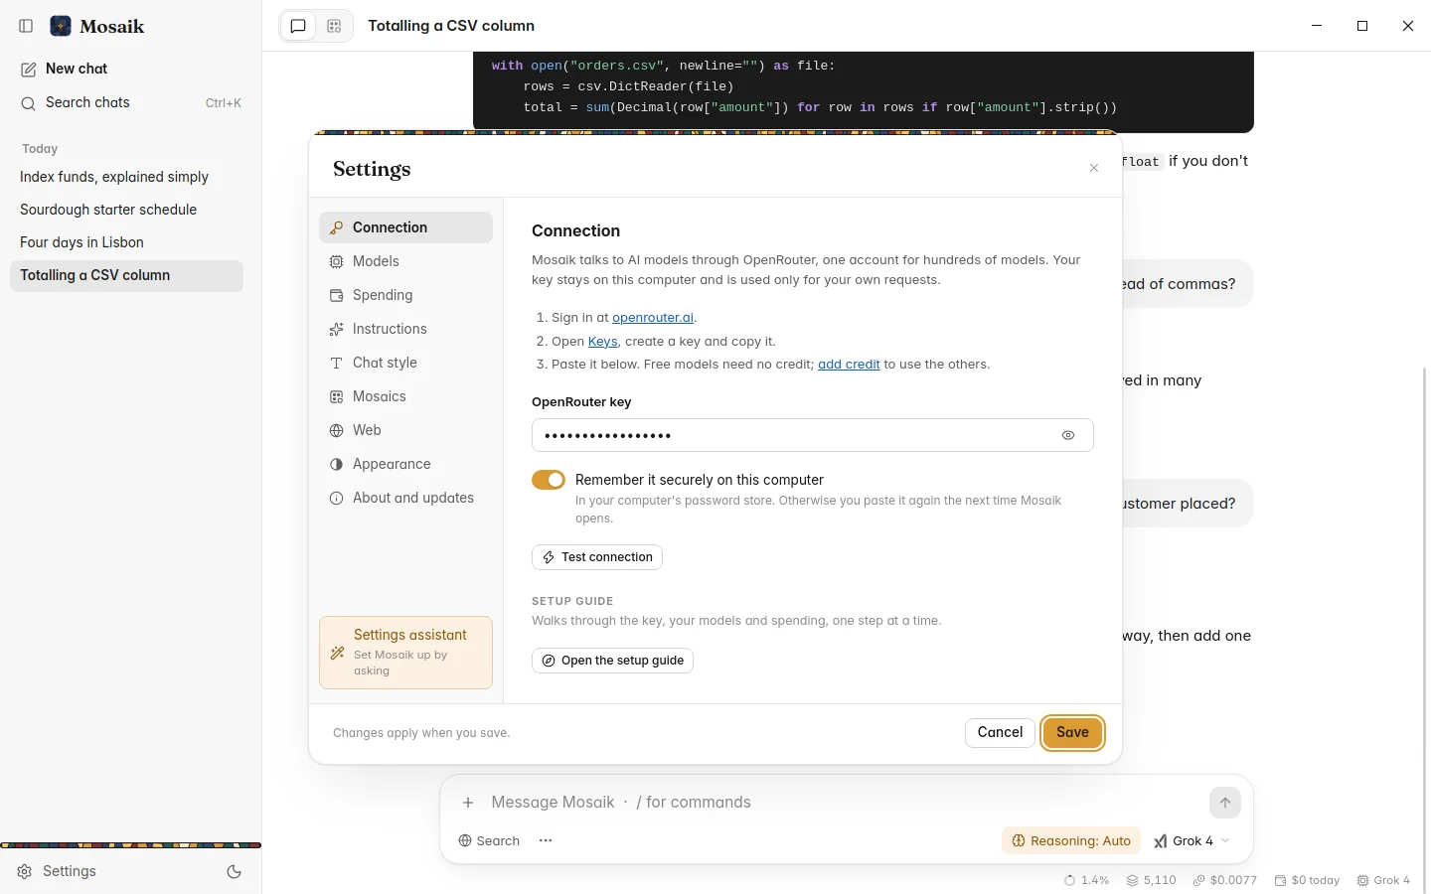Follow the add credit link
The height and width of the screenshot is (894, 1431).
coord(849,365)
